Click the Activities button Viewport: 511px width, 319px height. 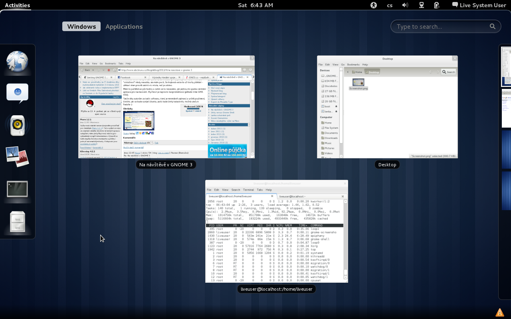pos(17,5)
